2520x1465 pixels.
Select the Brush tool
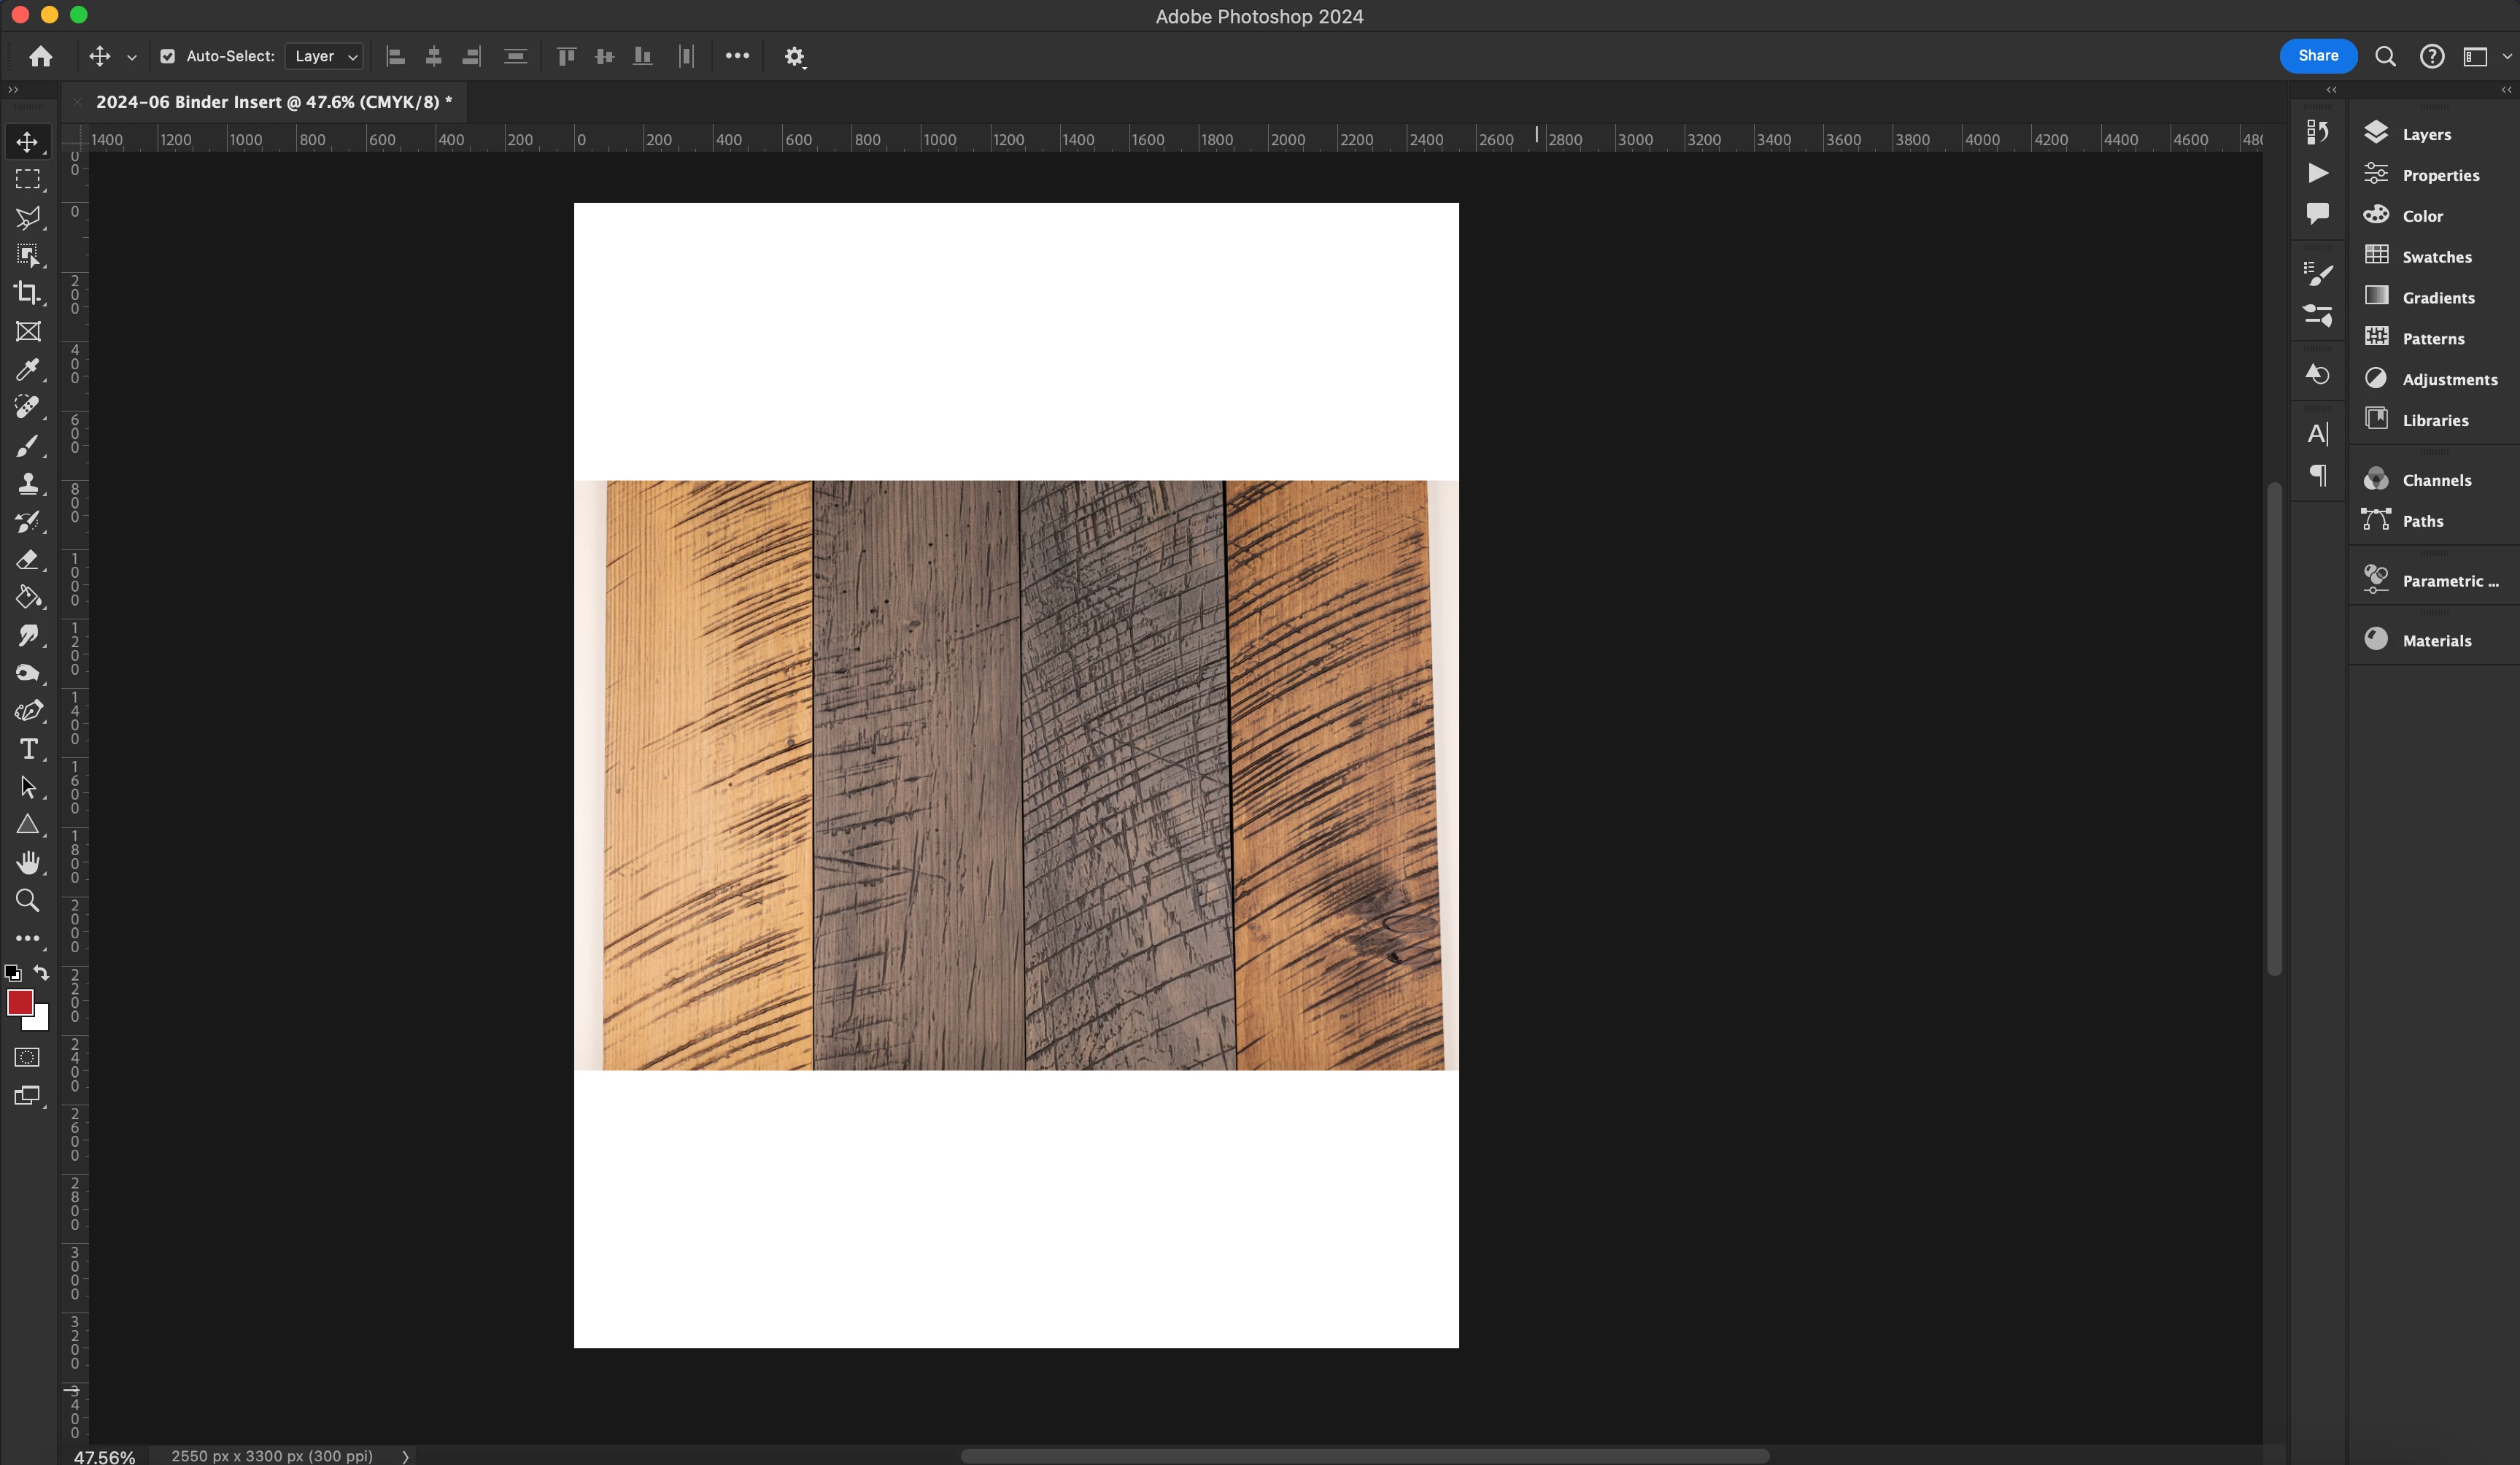(27, 446)
